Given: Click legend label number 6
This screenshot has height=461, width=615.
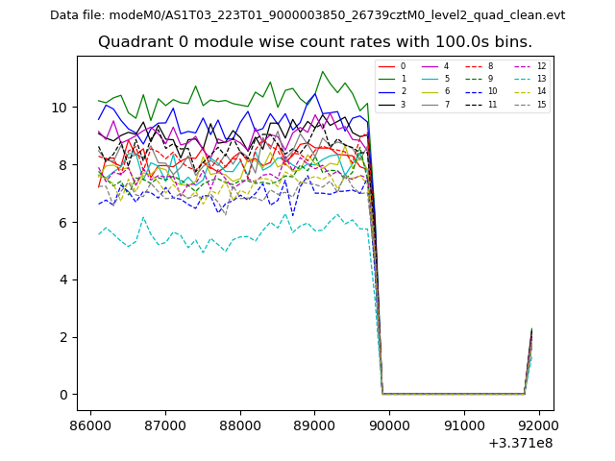Looking at the screenshot, I should pos(447,91).
